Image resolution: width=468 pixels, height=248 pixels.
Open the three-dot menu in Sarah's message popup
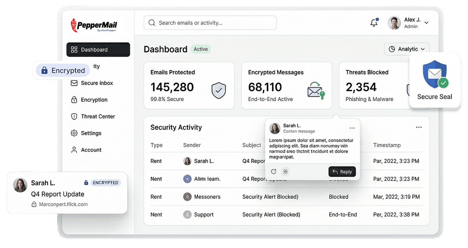(352, 128)
